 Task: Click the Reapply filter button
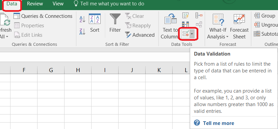(138, 26)
